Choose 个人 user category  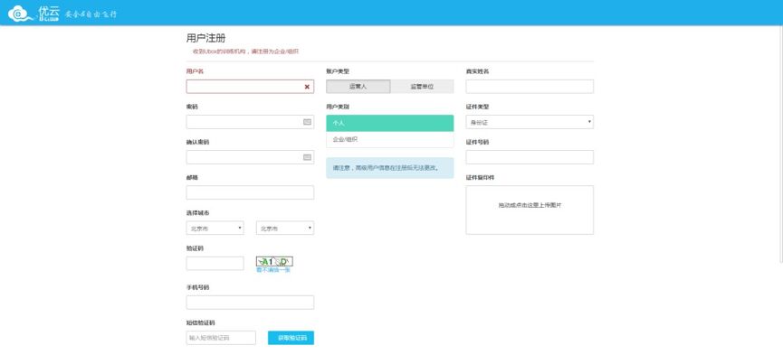pos(390,123)
